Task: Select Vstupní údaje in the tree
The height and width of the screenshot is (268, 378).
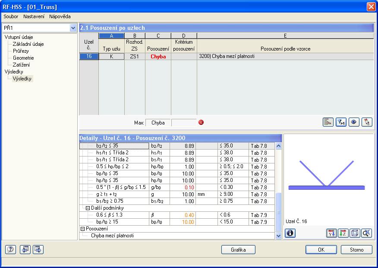Action: tap(19, 37)
